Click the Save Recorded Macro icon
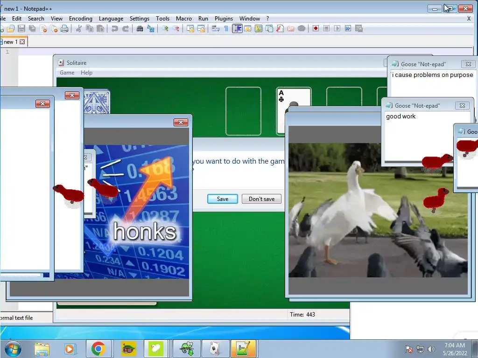Image resolution: width=478 pixels, height=358 pixels. pos(359,28)
